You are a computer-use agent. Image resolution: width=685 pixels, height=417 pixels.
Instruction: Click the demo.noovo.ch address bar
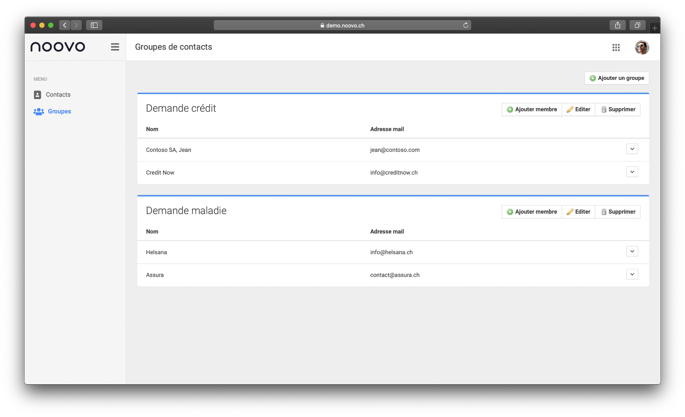[342, 25]
